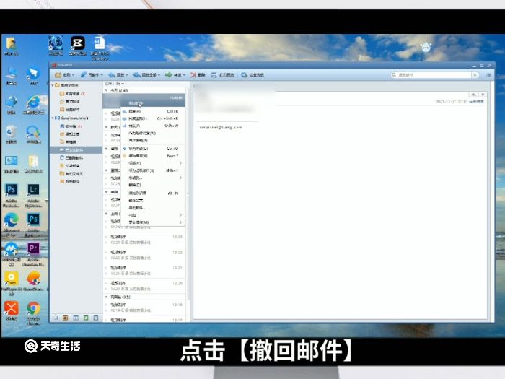Choose the star Num * menu entry
This screenshot has height=379, width=505.
(x=153, y=156)
